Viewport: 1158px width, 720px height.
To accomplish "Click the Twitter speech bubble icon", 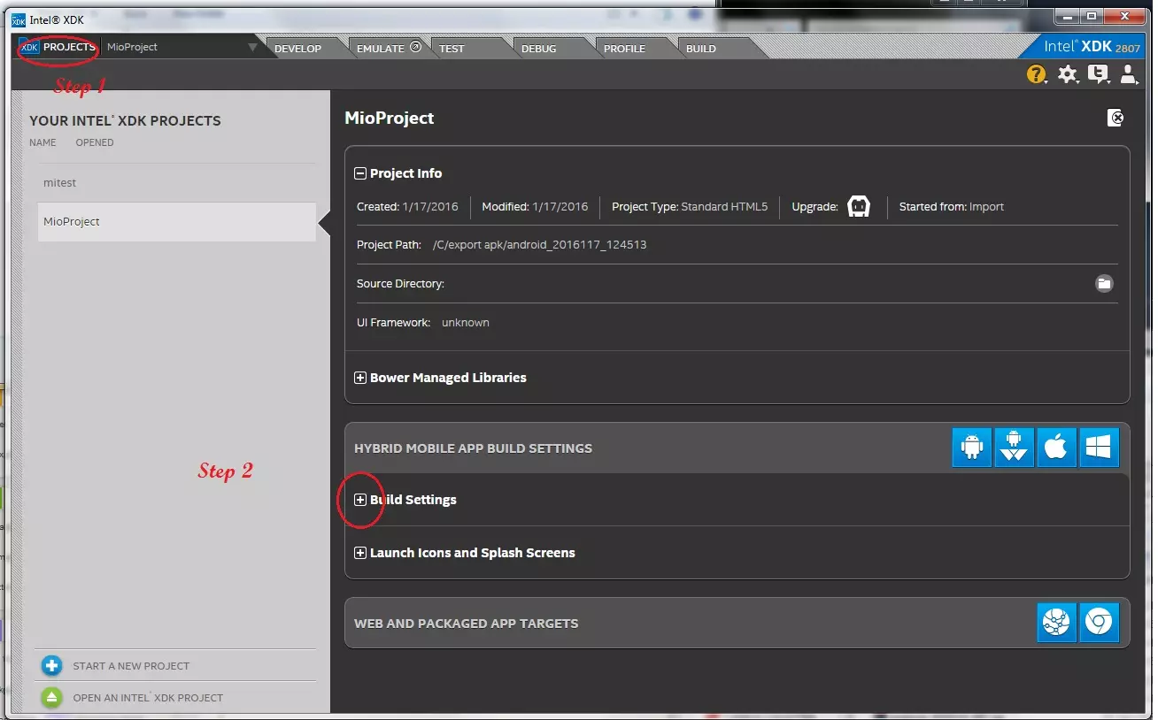I will click(x=1098, y=74).
